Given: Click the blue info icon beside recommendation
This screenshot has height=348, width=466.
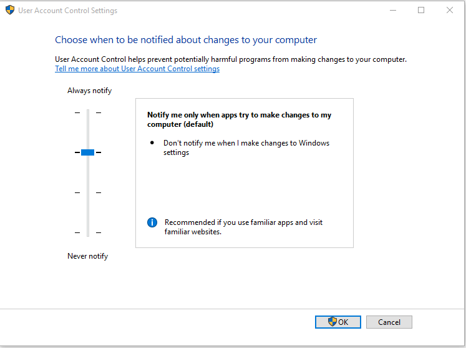Looking at the screenshot, I should click(x=152, y=222).
